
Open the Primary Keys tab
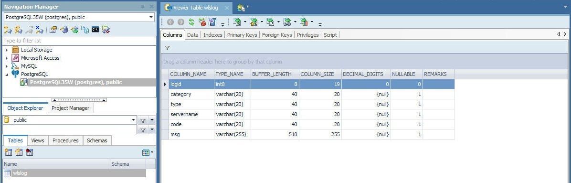[x=242, y=35]
